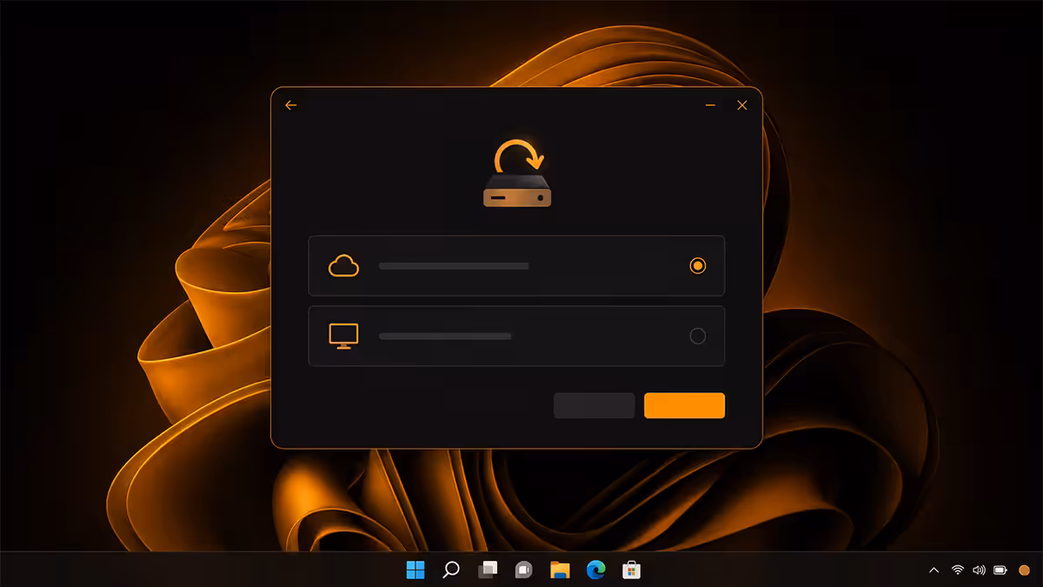Close the recovery dialog window
This screenshot has width=1043, height=587.
[742, 105]
